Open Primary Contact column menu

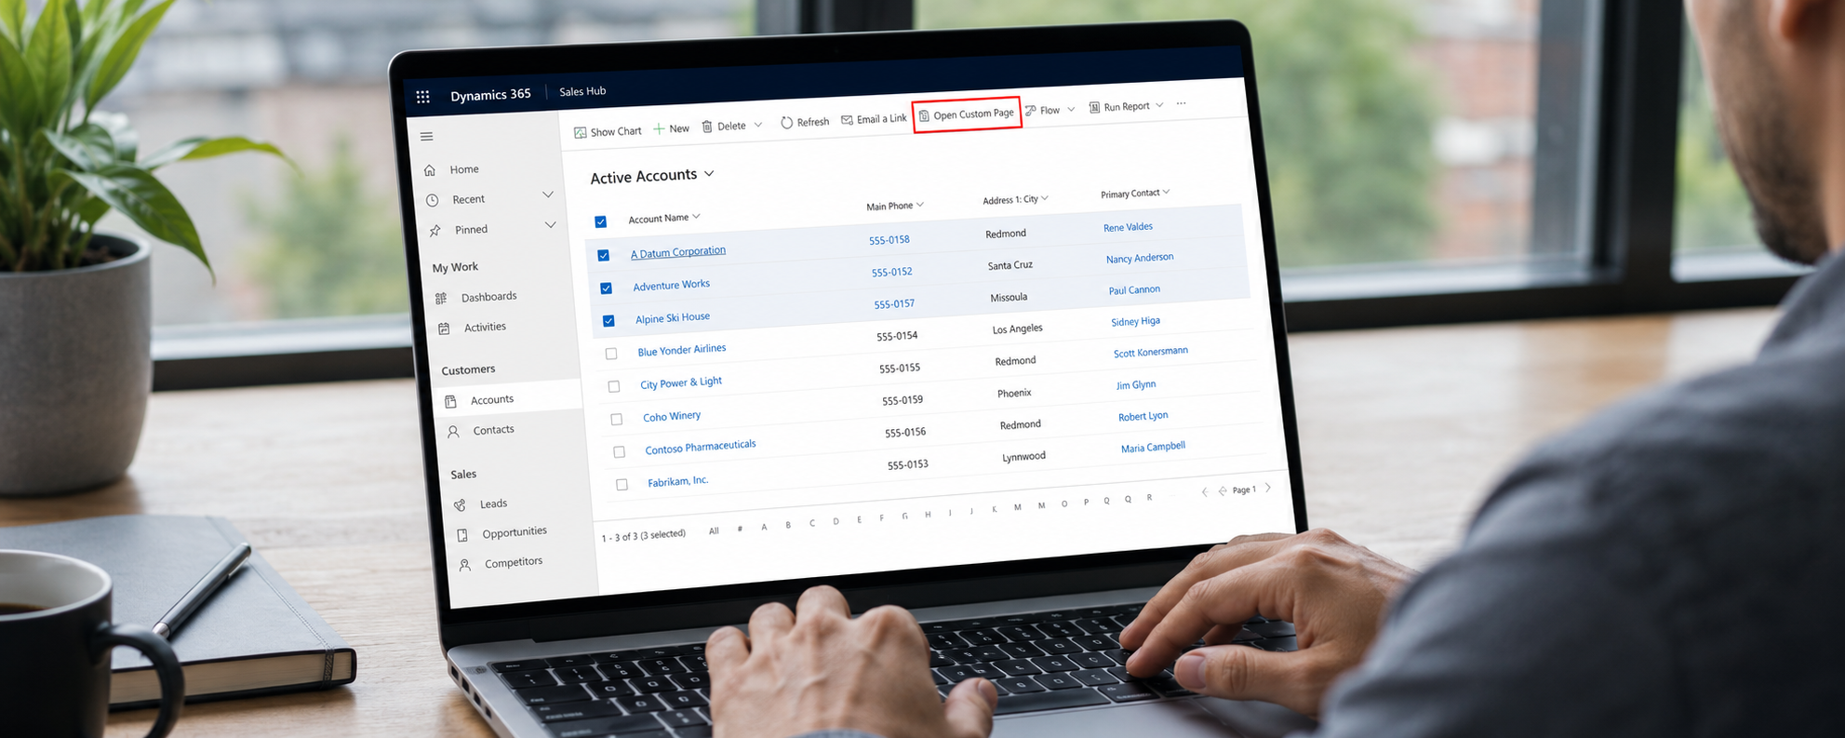pos(1166,192)
